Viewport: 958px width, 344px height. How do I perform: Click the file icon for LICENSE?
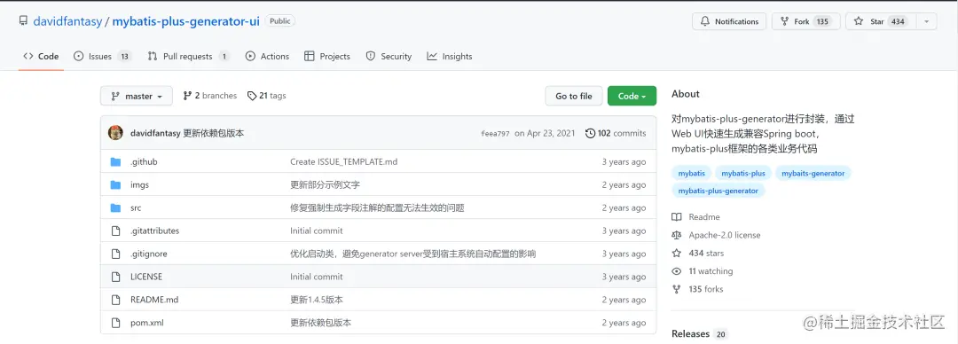coord(115,277)
